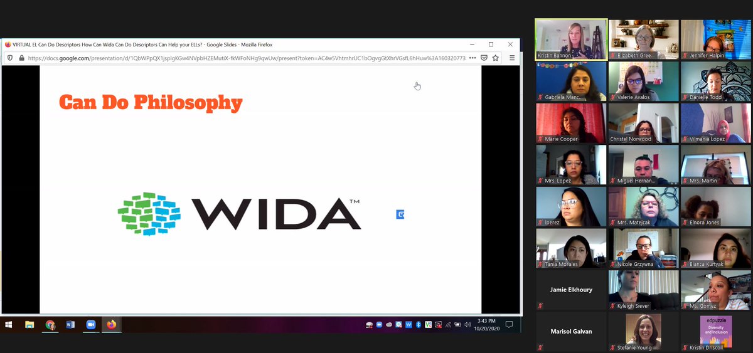Click muted mic icon on lperez tile
Screen dimensions: 753x353
pos(540,223)
